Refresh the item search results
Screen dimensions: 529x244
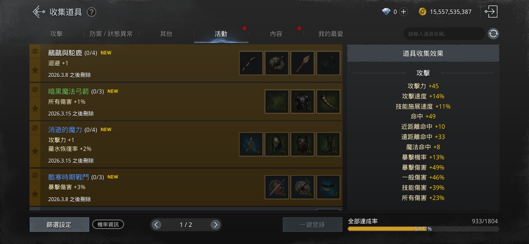coord(493,34)
